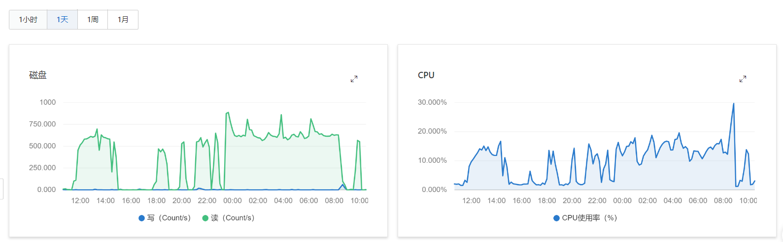This screenshot has width=783, height=242.
Task: Switch to the 1周 time range
Action: (x=93, y=20)
